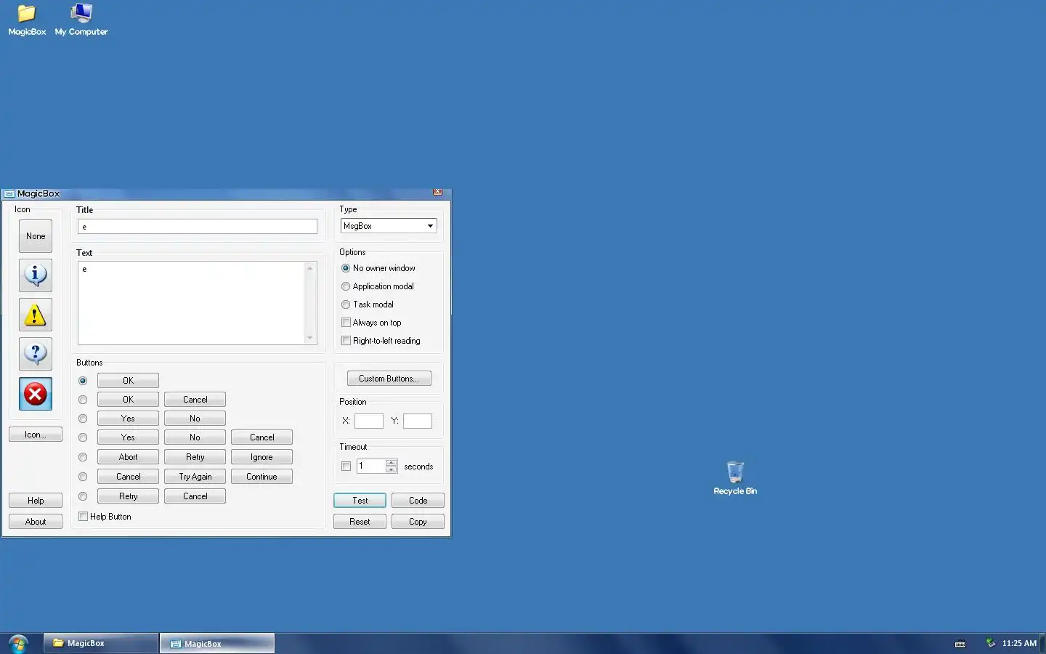
Task: Click the taskbar clock showing 11:25 AM
Action: pos(1019,643)
